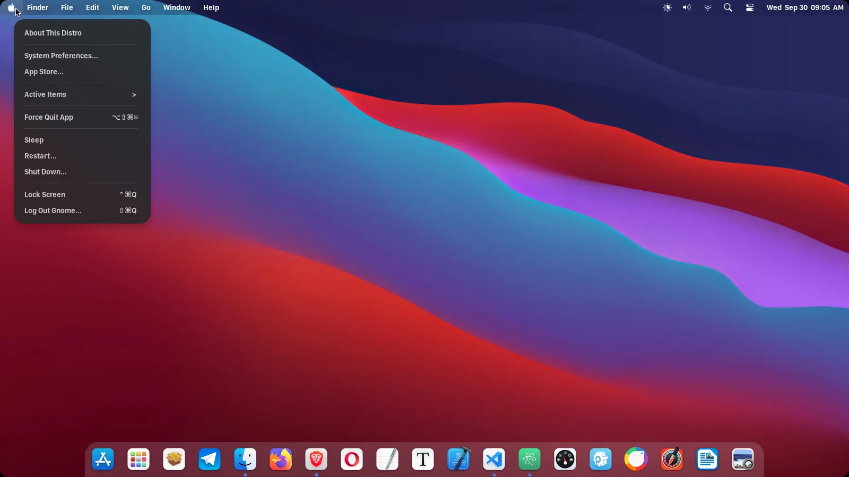This screenshot has width=849, height=477.
Task: Adjust screen brightness from the menu bar
Action: pyautogui.click(x=666, y=7)
